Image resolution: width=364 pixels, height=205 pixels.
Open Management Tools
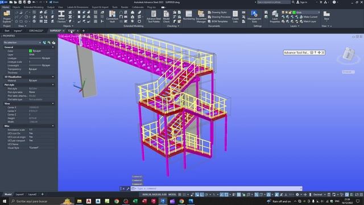pos(254,17)
